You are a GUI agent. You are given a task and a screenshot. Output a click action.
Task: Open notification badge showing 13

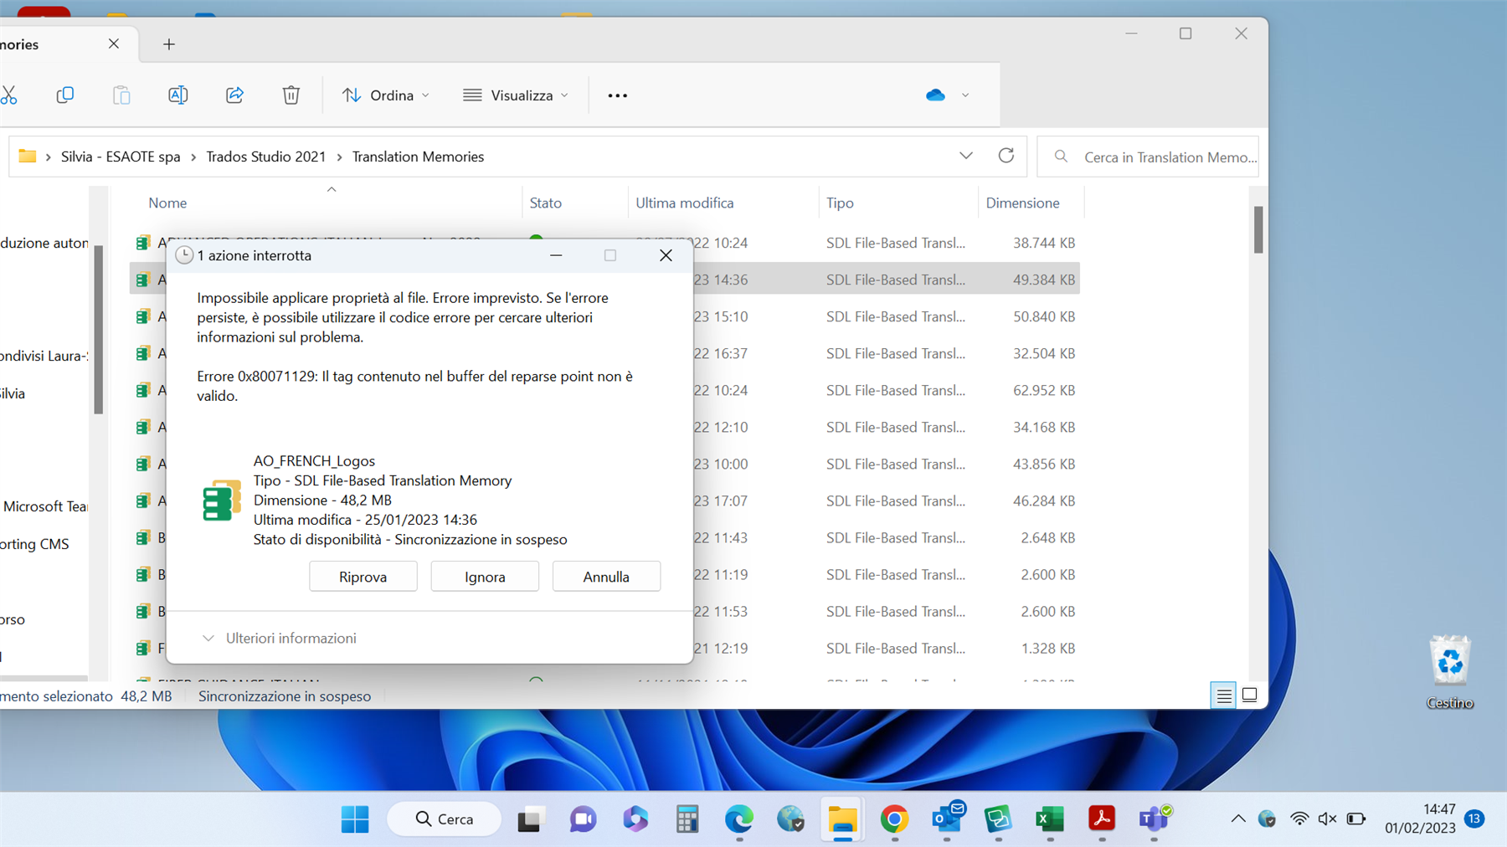coord(1474,819)
